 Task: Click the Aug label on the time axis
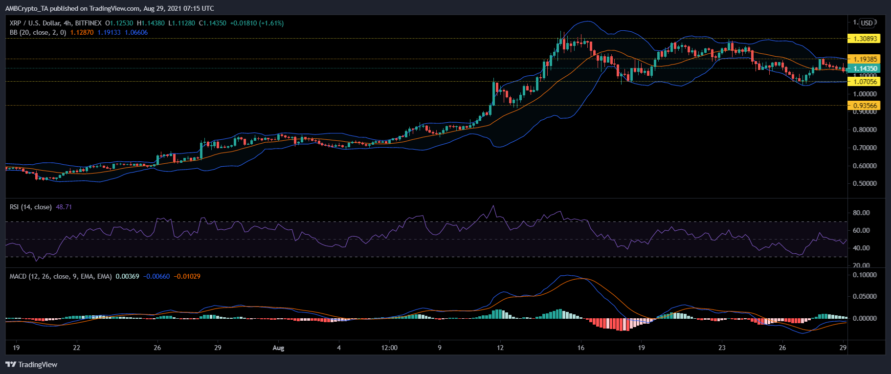[x=278, y=348]
